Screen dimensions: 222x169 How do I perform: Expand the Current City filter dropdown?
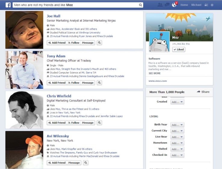pos(177,131)
